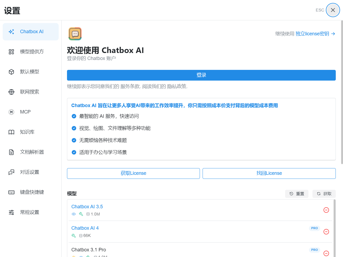
Task: Click the 设置 dialog title
Action: (x=12, y=11)
